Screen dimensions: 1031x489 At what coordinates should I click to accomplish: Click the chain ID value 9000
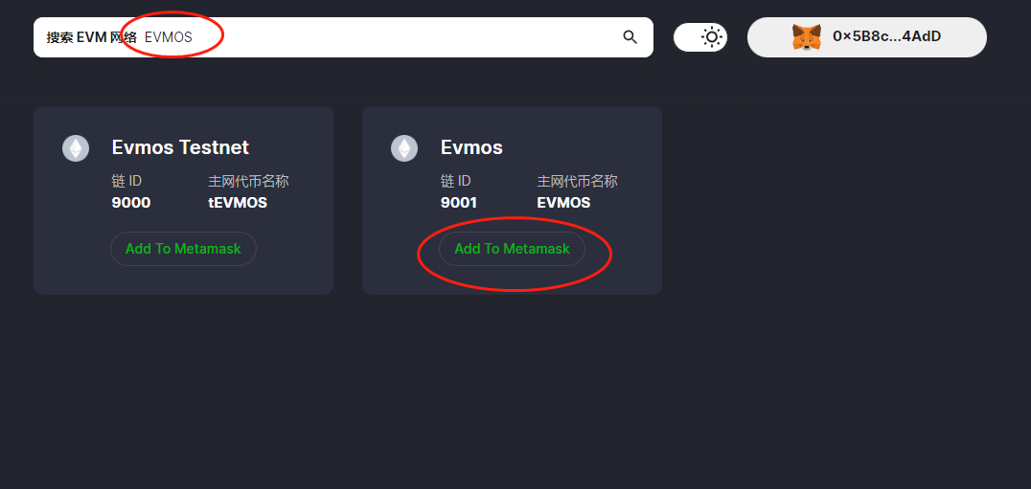(x=131, y=203)
